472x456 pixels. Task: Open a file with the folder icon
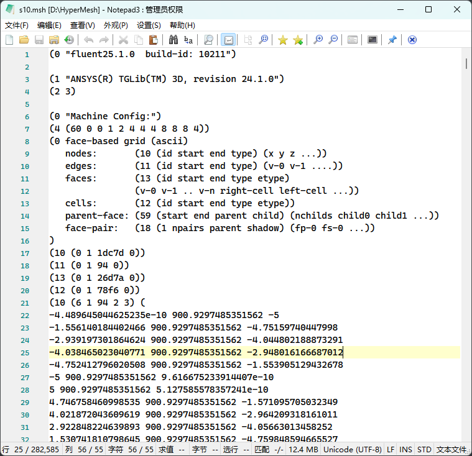(x=24, y=40)
